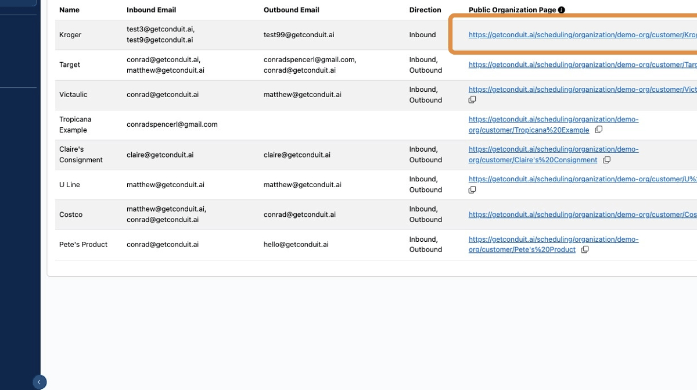Open the Tropicana Example organization link
The height and width of the screenshot is (390, 697).
click(x=554, y=124)
